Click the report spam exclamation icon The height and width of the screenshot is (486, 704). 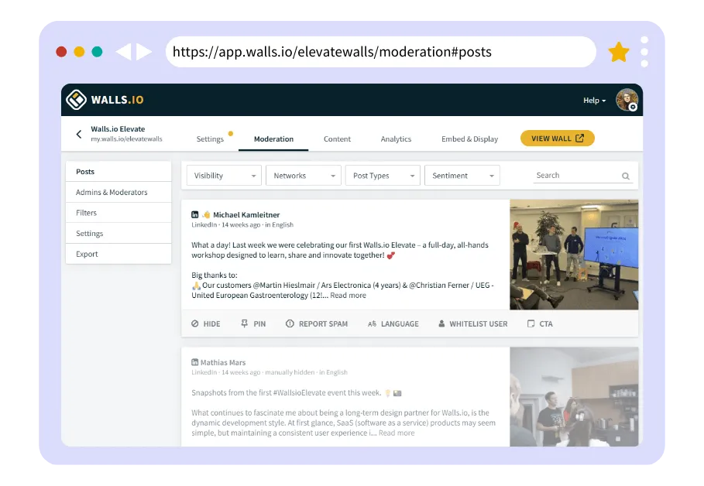[x=290, y=323]
